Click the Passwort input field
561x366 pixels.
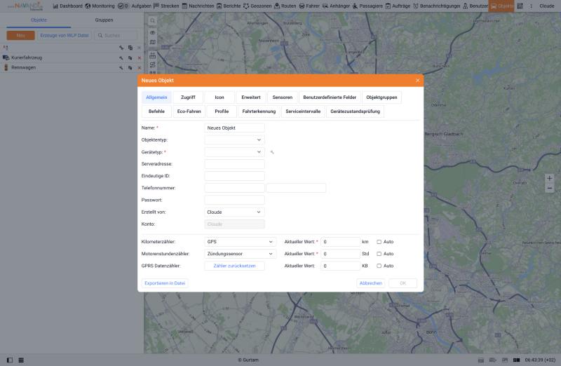234,200
